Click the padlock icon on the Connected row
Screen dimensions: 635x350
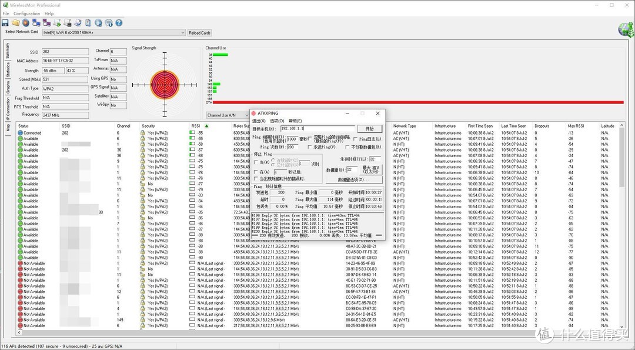(142, 133)
